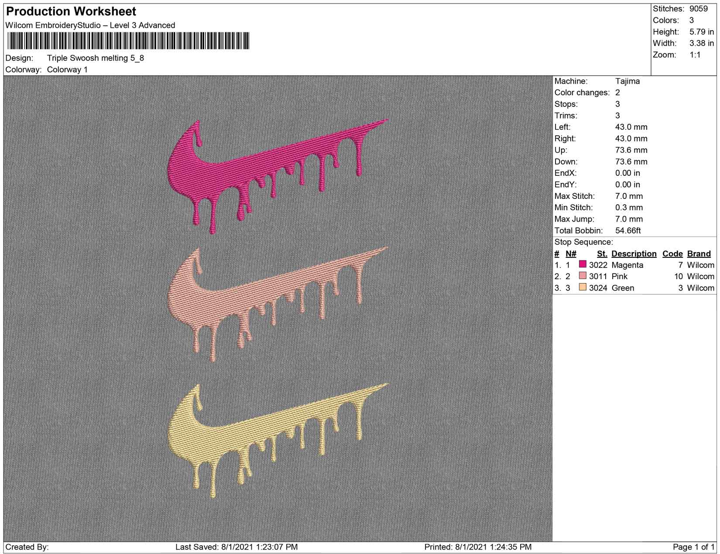Click the underlined Description column header
The image size is (720, 554).
tap(634, 253)
